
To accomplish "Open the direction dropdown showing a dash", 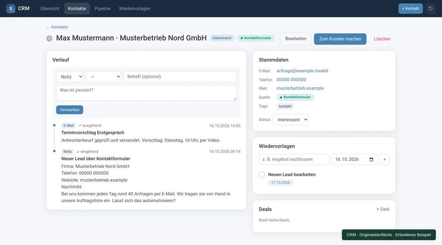I will [104, 77].
